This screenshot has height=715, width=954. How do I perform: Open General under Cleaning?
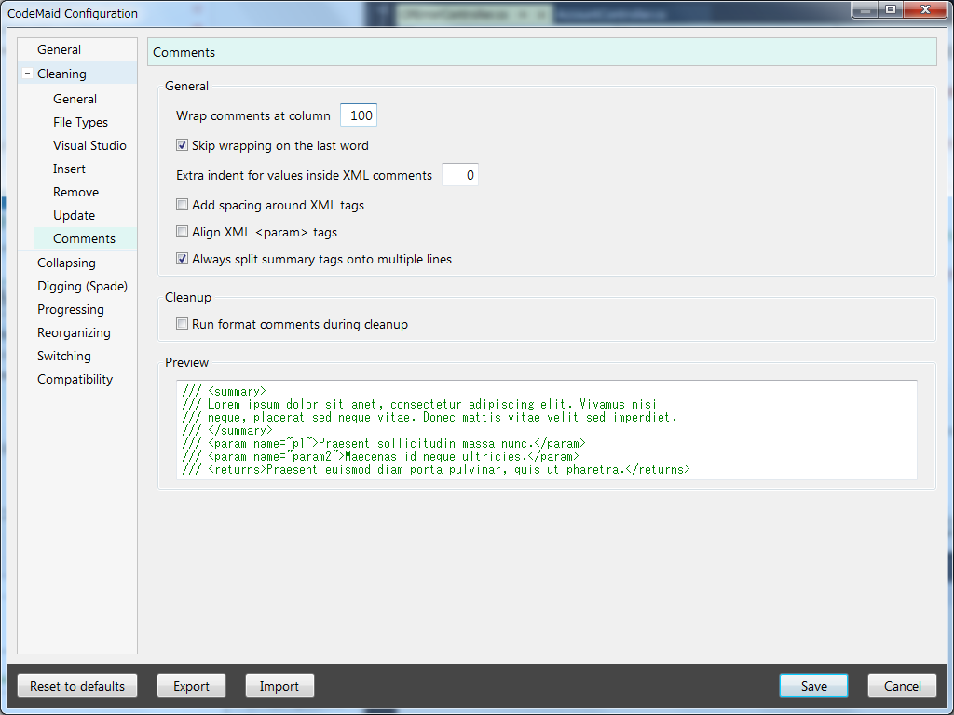pyautogui.click(x=75, y=99)
